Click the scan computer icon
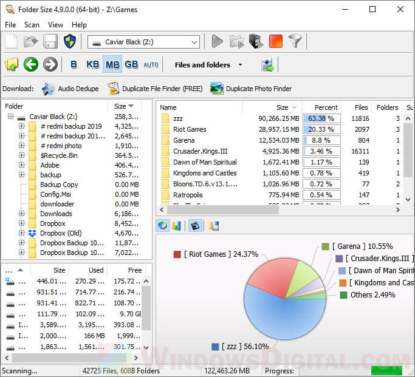Viewport: 415px width, 377px height. coord(256,41)
